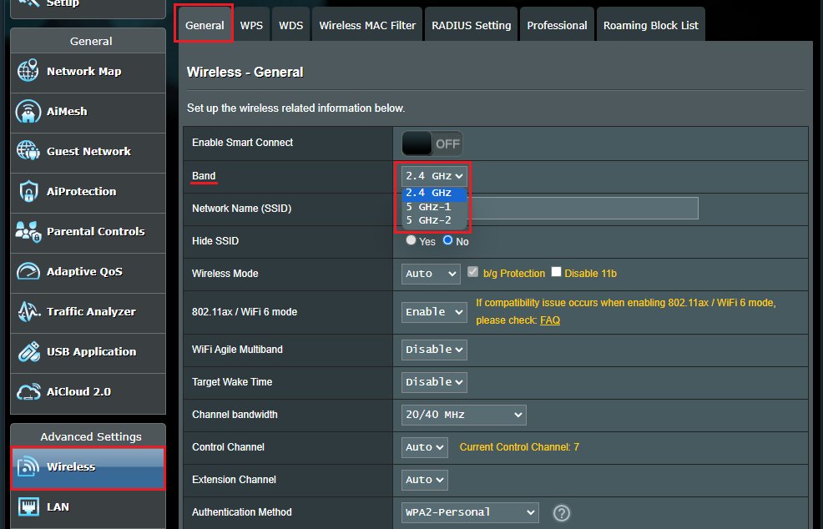Open the Extension Channel Auto dropdown
823x529 pixels.
[425, 481]
